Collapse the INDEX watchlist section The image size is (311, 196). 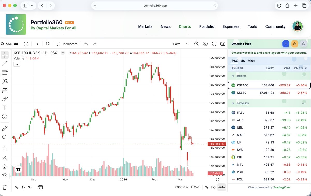(x=233, y=76)
